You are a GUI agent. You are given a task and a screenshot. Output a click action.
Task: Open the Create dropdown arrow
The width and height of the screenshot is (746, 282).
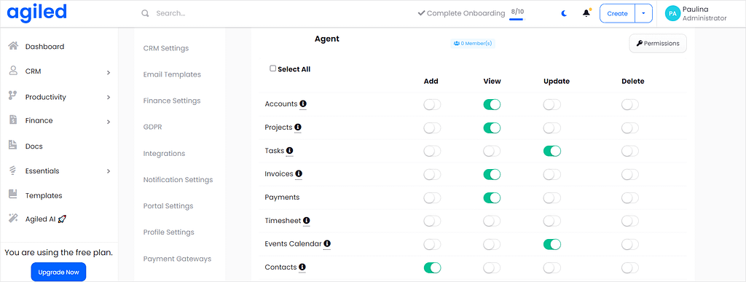(x=643, y=13)
